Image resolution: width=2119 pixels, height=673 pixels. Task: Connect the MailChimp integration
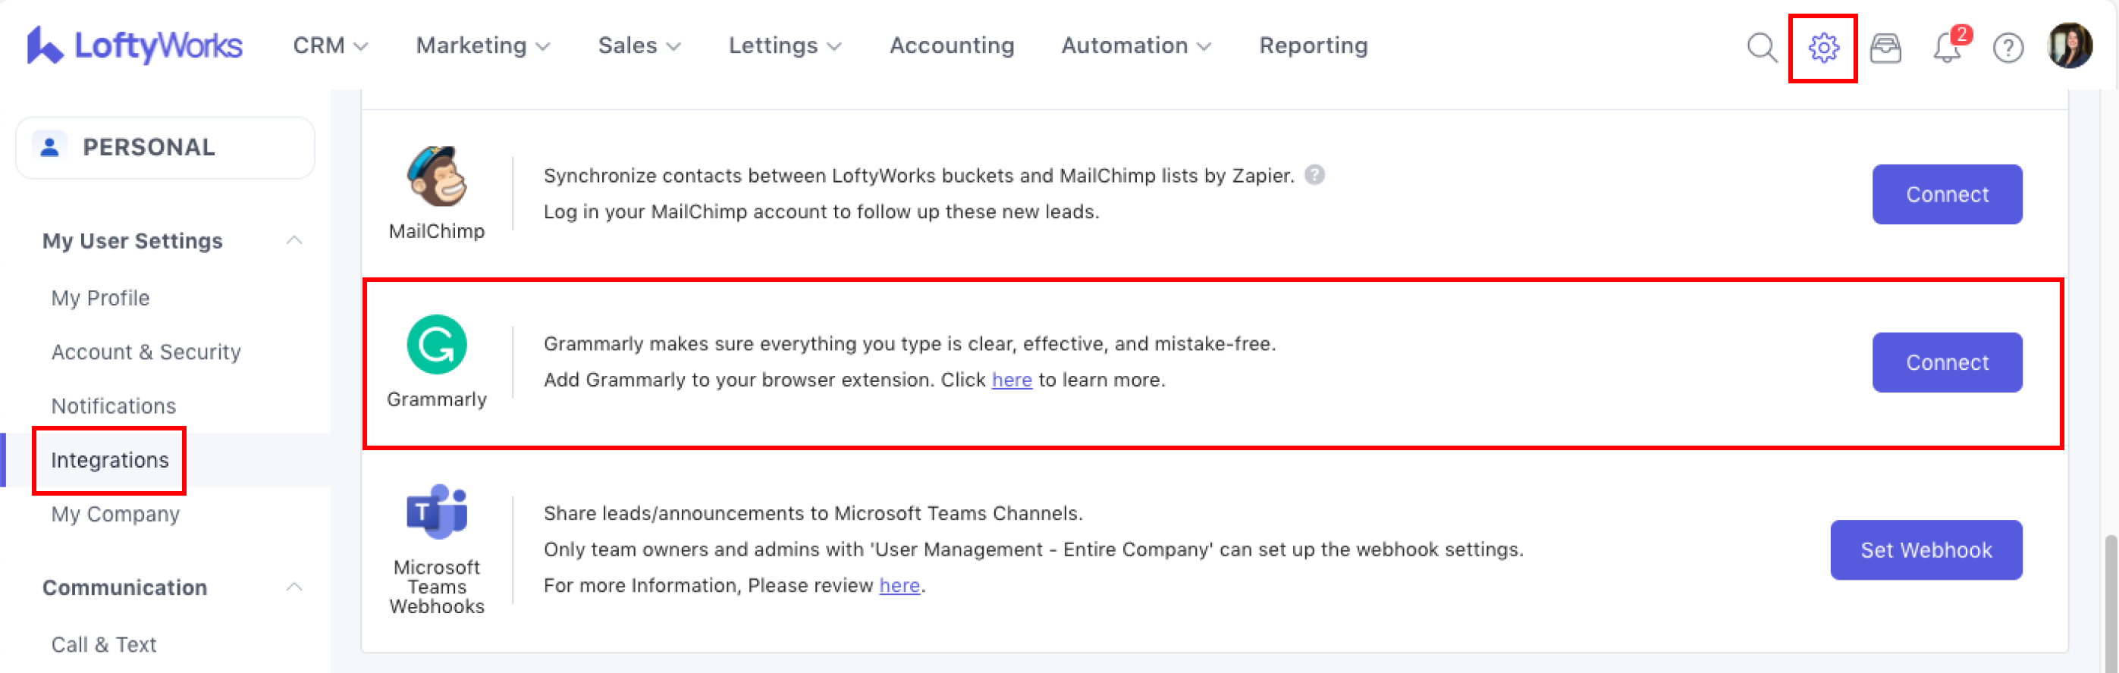coord(1947,195)
